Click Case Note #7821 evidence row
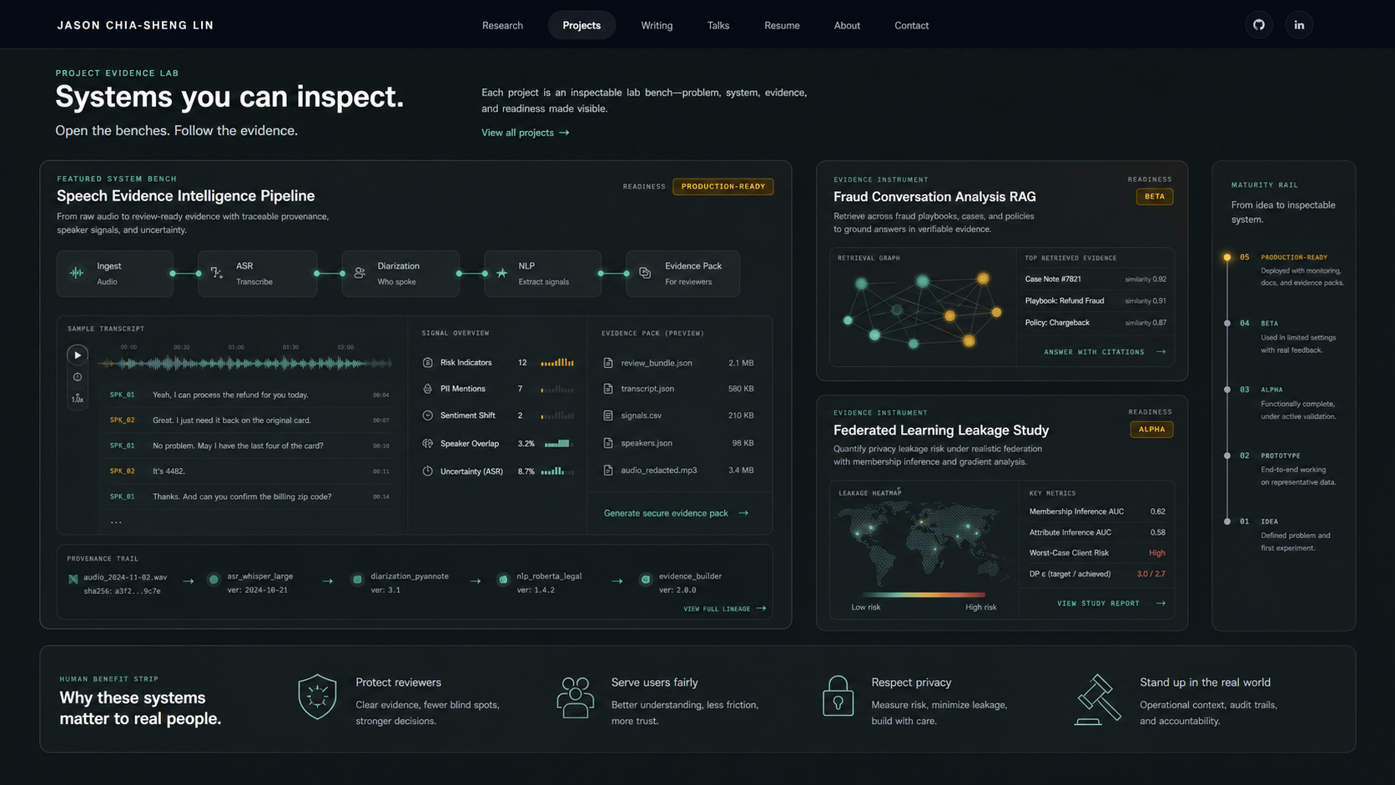The width and height of the screenshot is (1395, 785). point(1095,279)
